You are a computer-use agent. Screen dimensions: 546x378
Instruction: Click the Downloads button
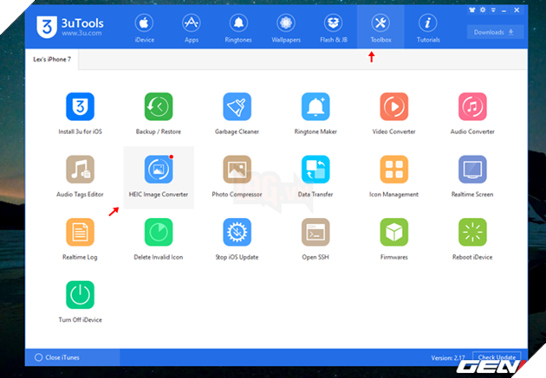pyautogui.click(x=495, y=32)
